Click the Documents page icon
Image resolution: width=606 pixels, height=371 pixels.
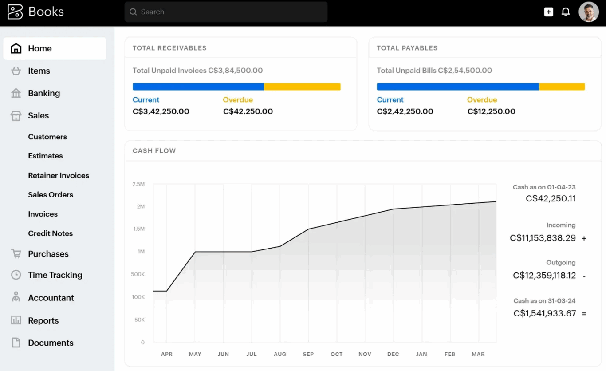pos(15,343)
